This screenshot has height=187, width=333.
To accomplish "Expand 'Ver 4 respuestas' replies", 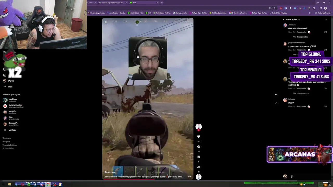I will (x=302, y=37).
